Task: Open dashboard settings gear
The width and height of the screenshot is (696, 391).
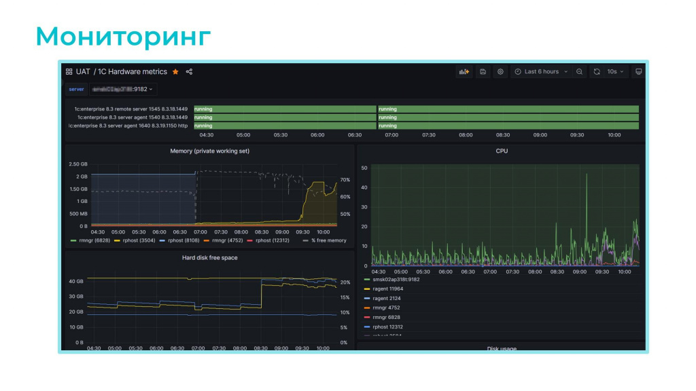Action: point(500,72)
